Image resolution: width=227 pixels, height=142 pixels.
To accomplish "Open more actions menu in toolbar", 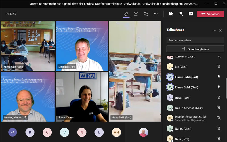I will coord(156,14).
